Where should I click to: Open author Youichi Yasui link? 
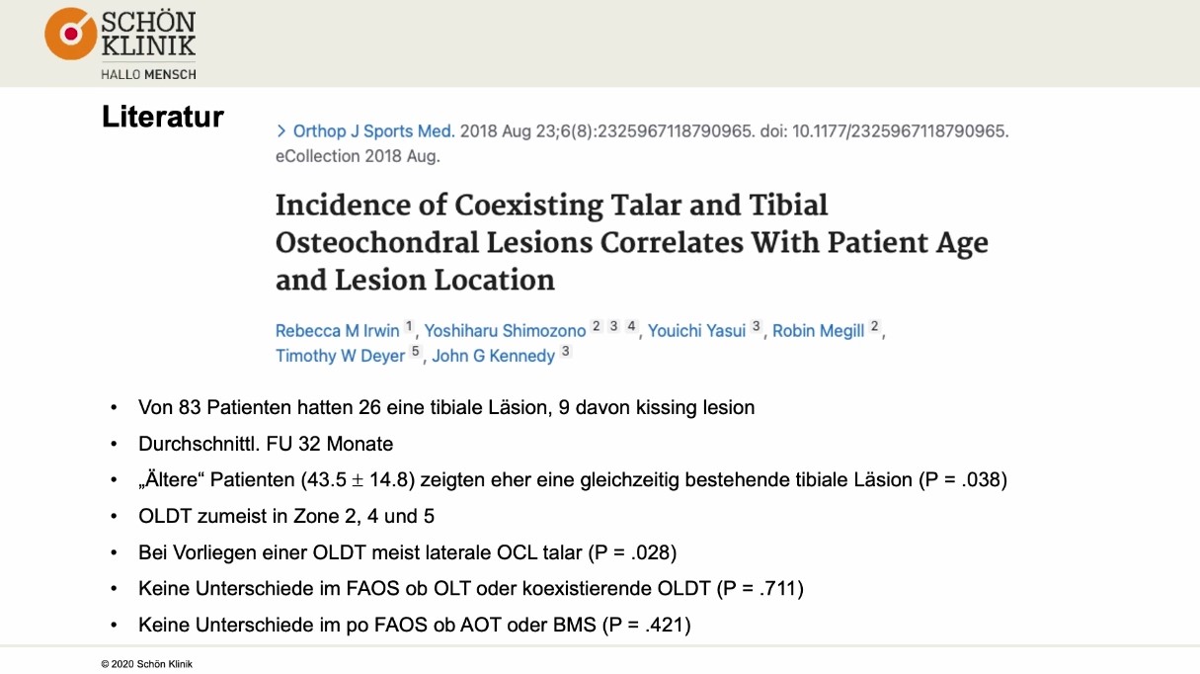click(x=696, y=331)
